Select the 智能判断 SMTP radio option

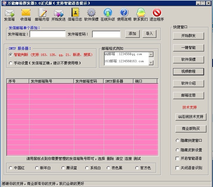point(11,55)
